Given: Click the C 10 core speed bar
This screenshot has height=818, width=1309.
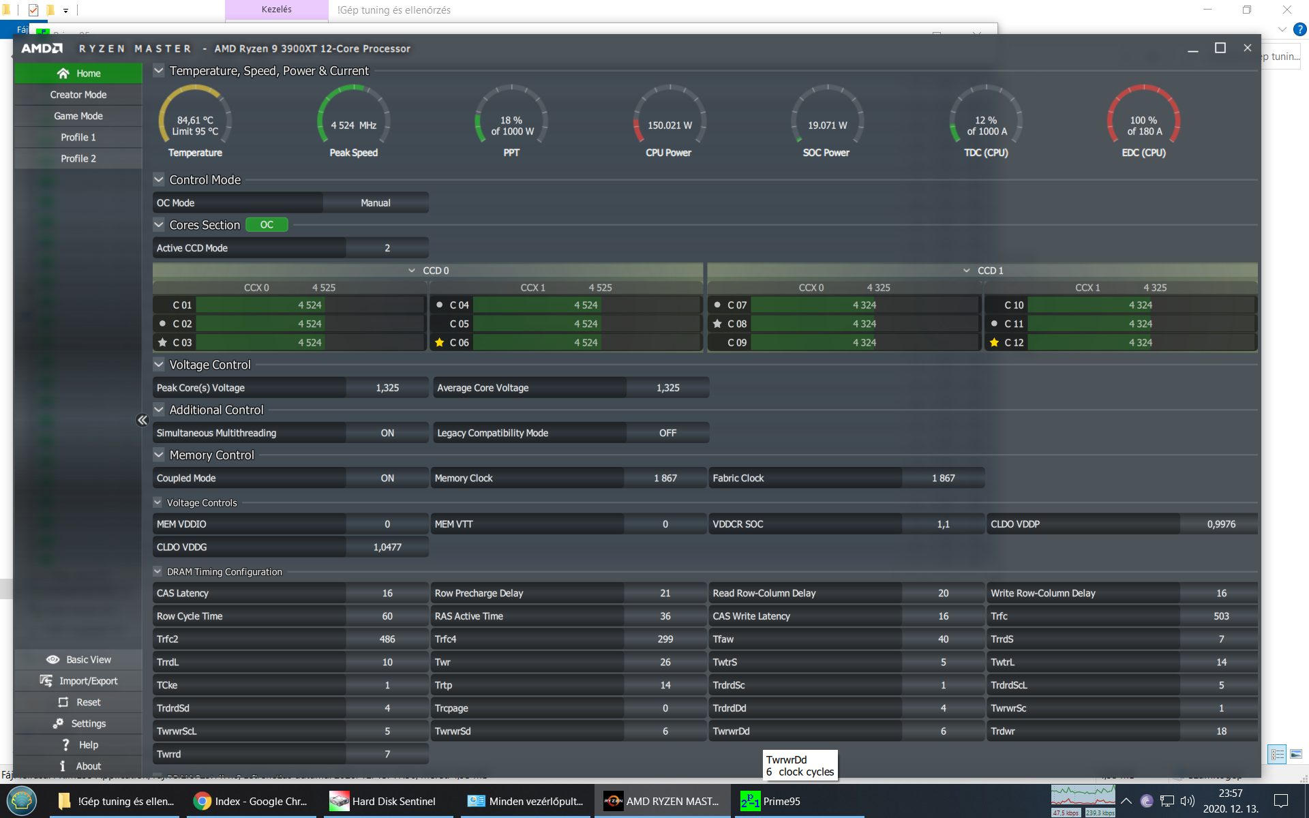Looking at the screenshot, I should (x=1141, y=305).
